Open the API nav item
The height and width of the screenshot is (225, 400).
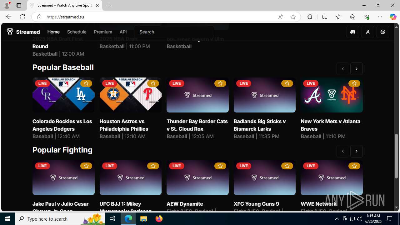coord(123,32)
